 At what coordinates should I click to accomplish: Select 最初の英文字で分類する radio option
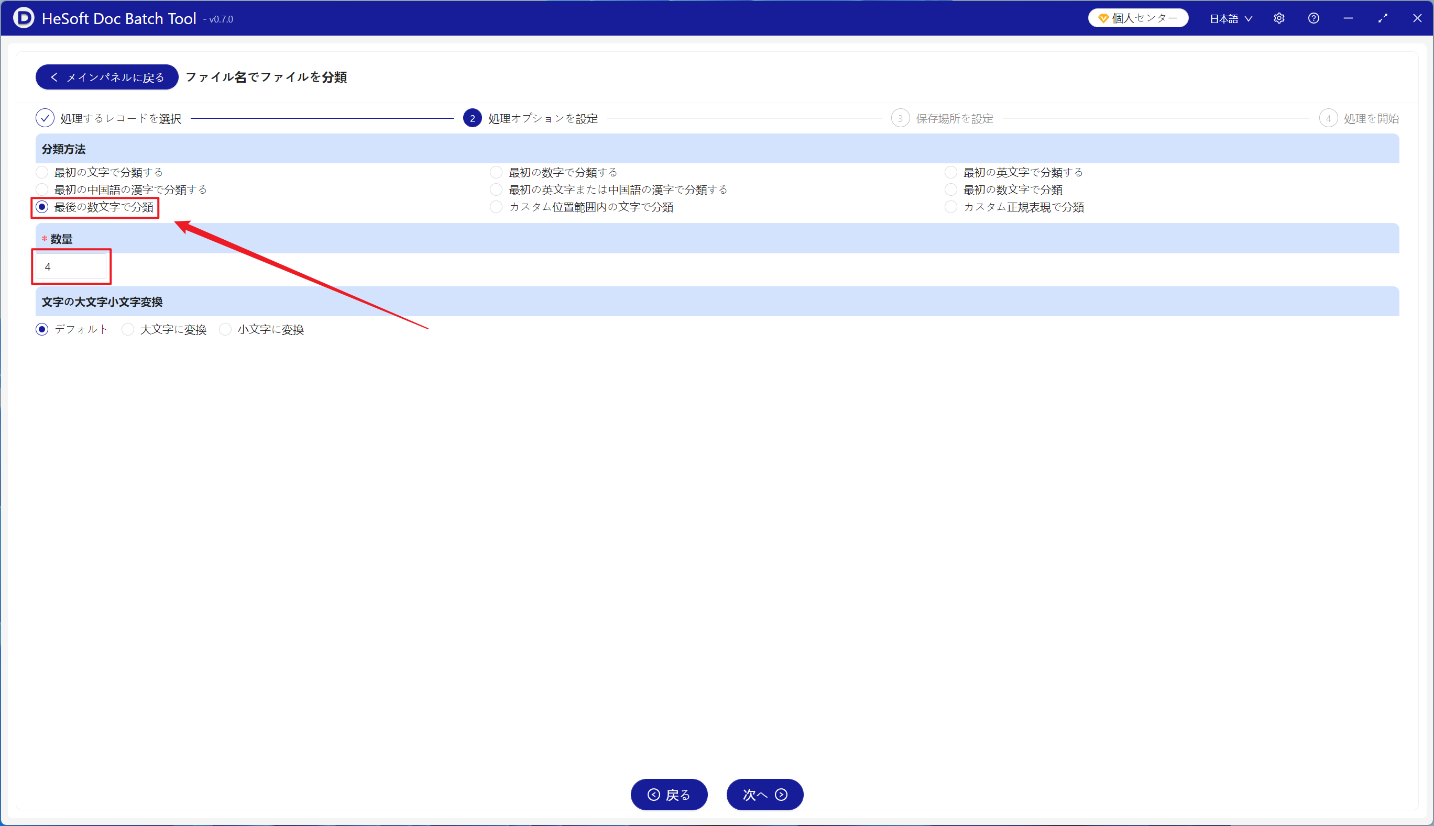tap(1014, 172)
